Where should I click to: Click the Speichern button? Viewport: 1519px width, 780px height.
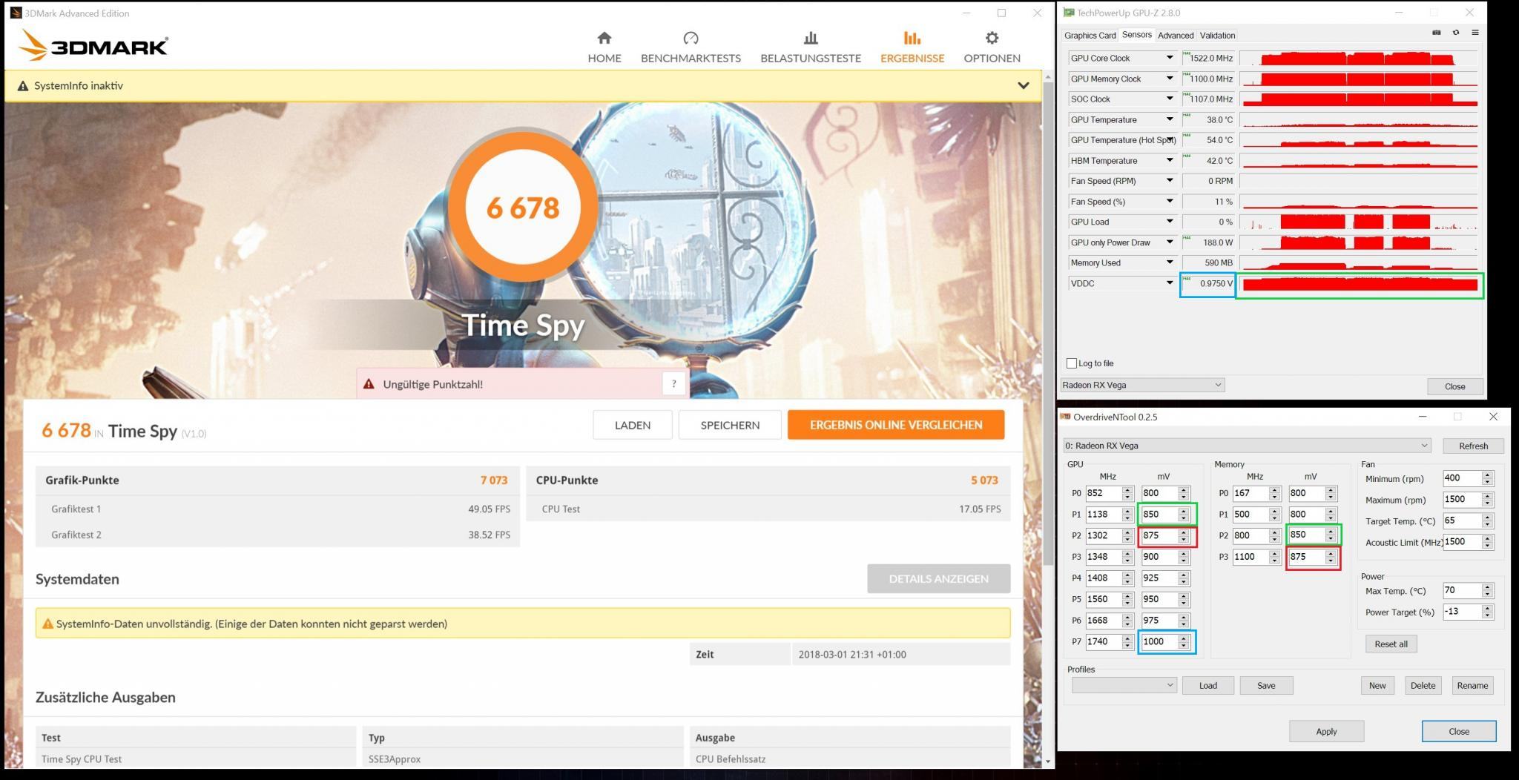[730, 425]
